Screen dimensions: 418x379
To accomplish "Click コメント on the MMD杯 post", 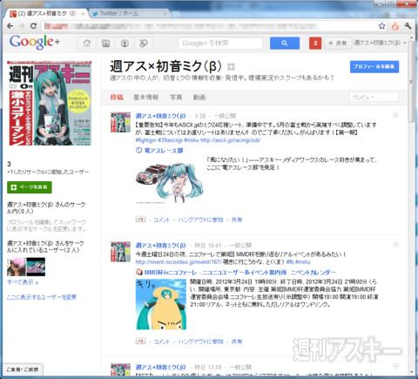I will (x=161, y=342).
